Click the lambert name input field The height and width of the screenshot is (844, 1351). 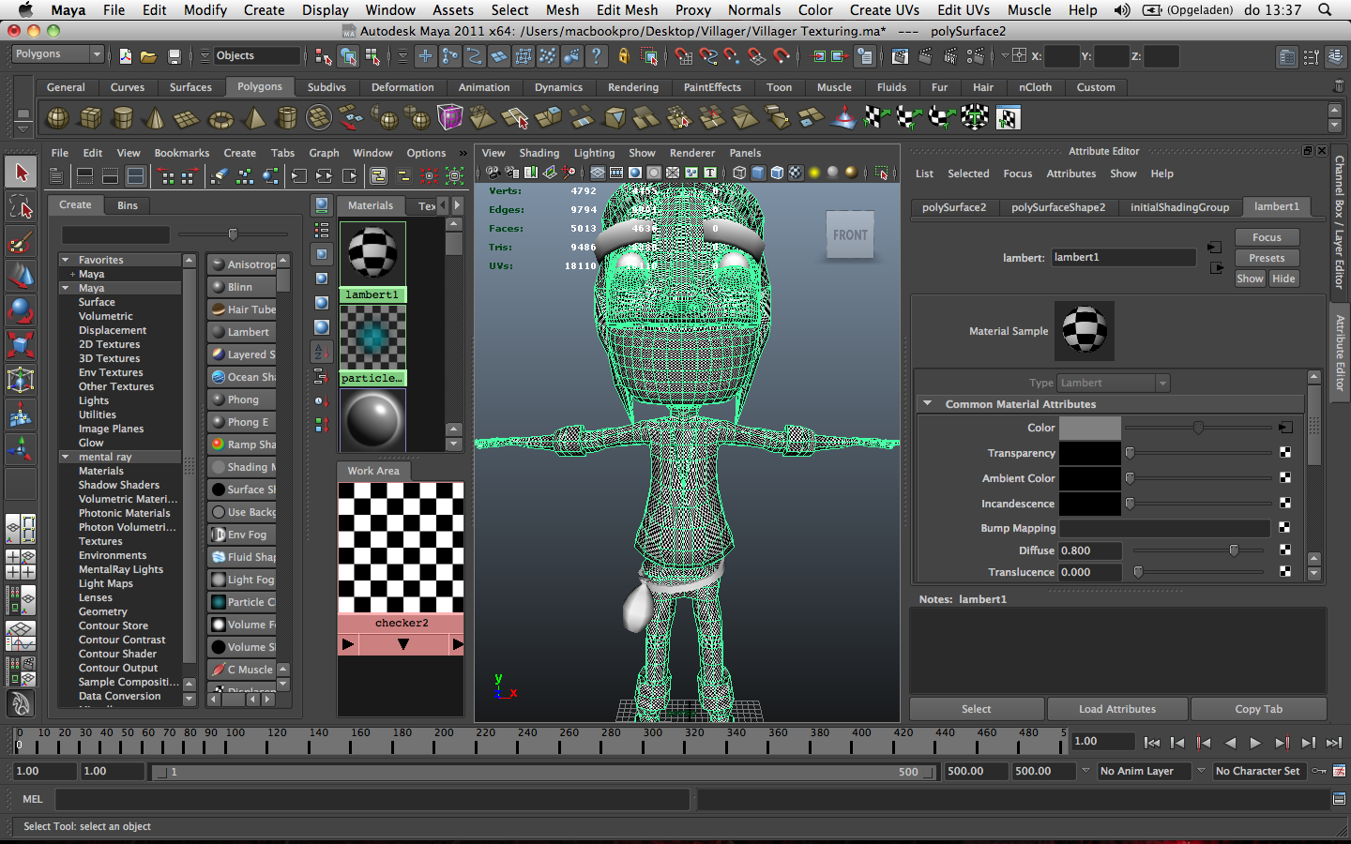1123,257
